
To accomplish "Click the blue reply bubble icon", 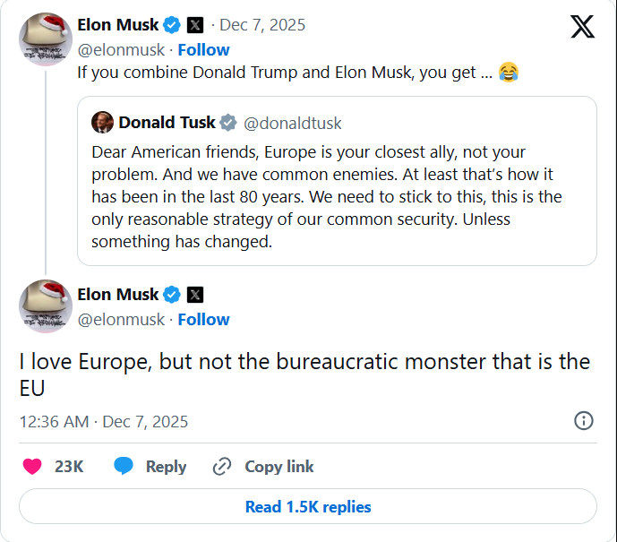I will click(x=124, y=466).
